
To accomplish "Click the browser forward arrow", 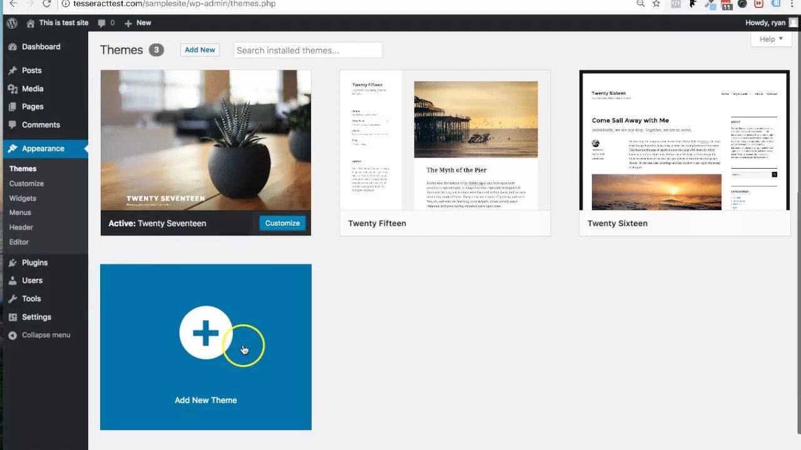I will click(29, 4).
